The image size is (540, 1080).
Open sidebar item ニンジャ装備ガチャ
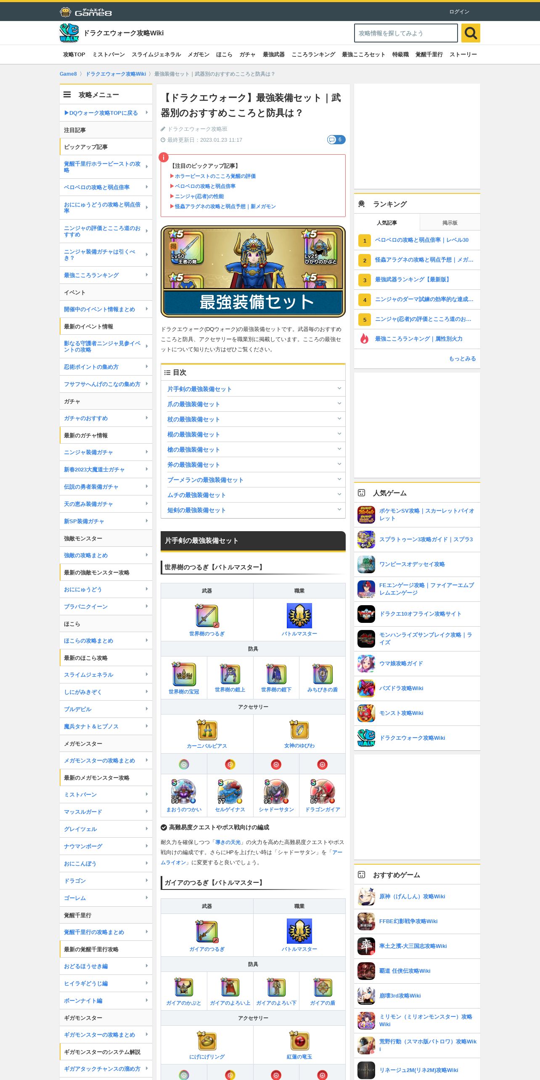click(106, 453)
